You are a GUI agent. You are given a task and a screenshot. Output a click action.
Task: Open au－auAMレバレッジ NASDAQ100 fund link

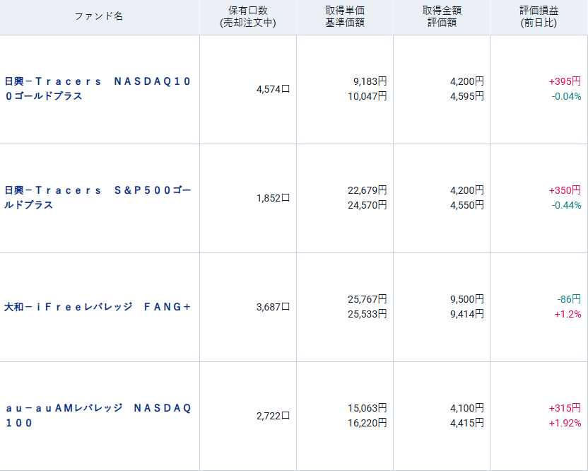99,415
